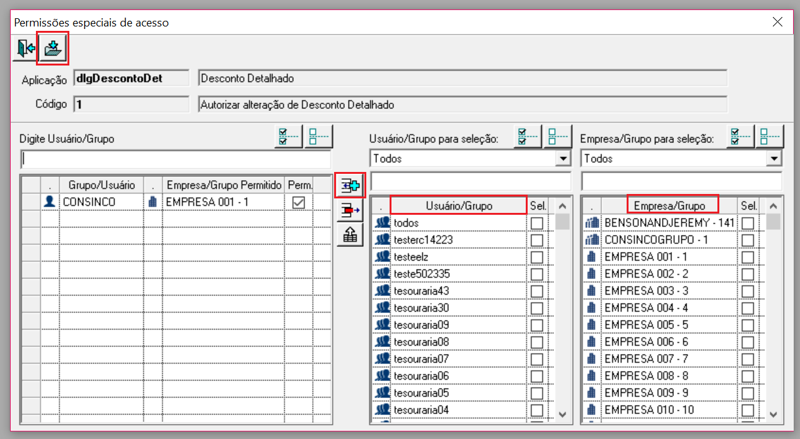
Task: Check the Sel. box for todos
Action: (536, 223)
